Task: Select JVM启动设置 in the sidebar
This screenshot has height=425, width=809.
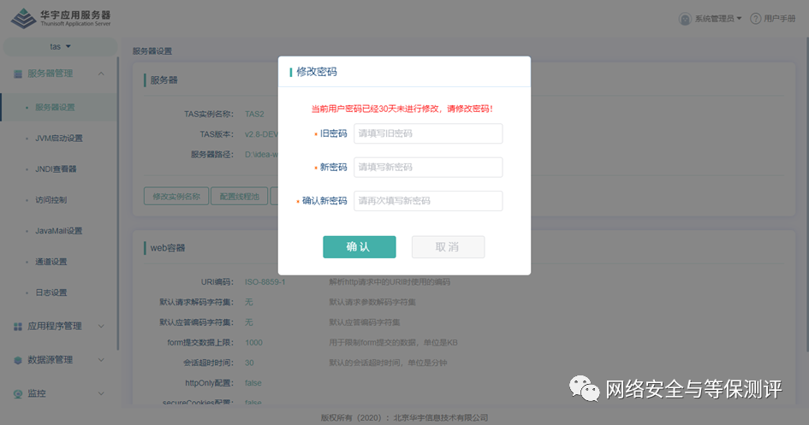Action: click(x=58, y=139)
